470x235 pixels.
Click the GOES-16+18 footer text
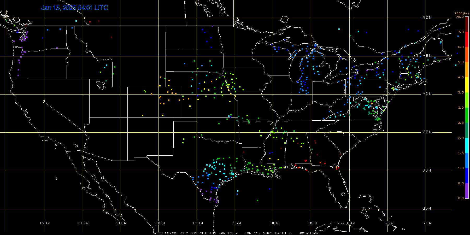[164, 233]
